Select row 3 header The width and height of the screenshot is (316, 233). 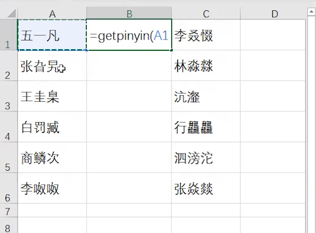coord(9,96)
